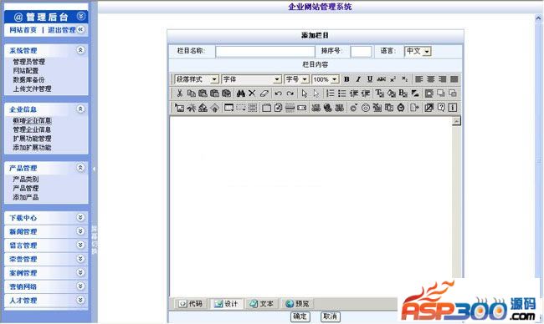Screen dimensions: 544x324
Task: Open the 新增企业信息 link
Action: [x=32, y=120]
